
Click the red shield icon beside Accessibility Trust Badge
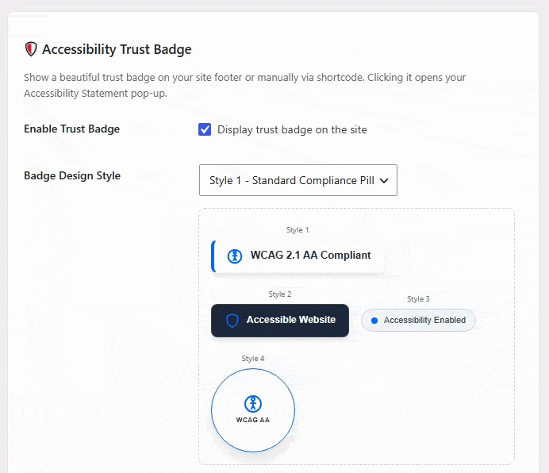pos(31,49)
